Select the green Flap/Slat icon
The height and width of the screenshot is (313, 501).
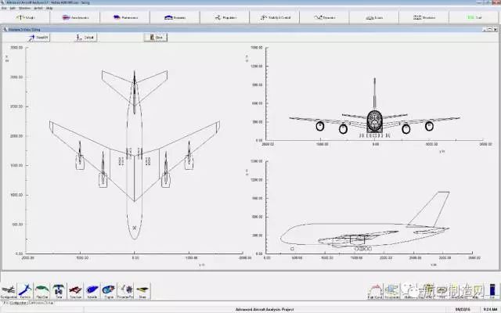pyautogui.click(x=41, y=291)
